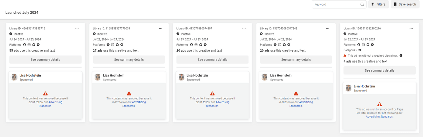See summary details for the 4 ads card
The image size is (423, 137).
coord(379,70)
